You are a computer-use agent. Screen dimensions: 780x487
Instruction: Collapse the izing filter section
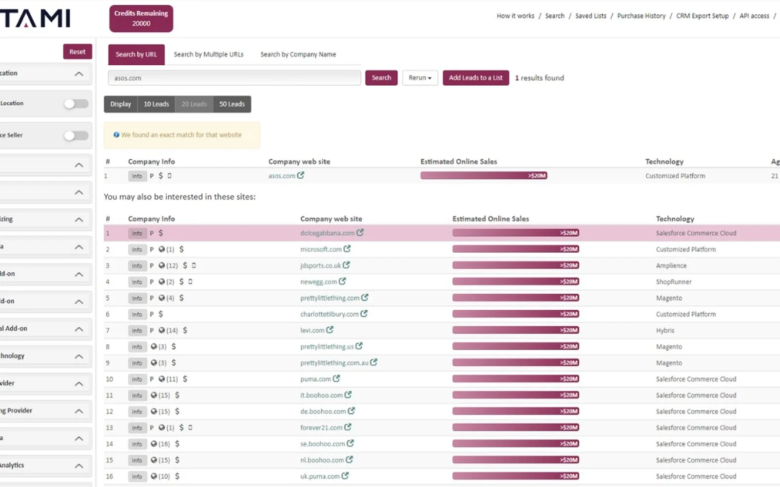(79, 220)
